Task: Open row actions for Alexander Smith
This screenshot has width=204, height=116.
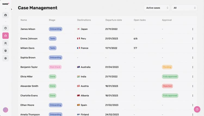Action: 193,86
